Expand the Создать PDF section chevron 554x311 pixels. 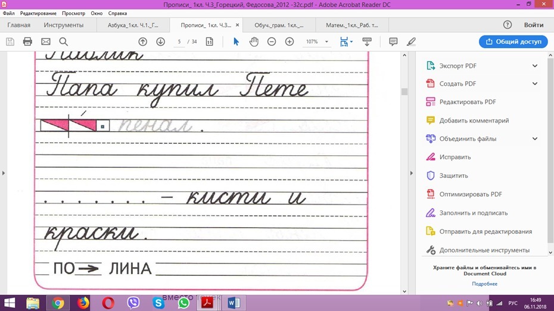[535, 84]
